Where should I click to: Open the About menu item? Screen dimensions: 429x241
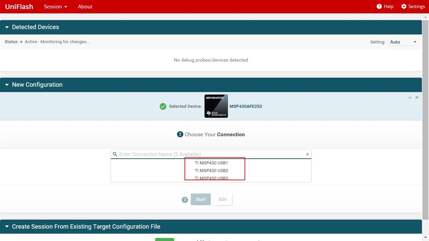[85, 7]
